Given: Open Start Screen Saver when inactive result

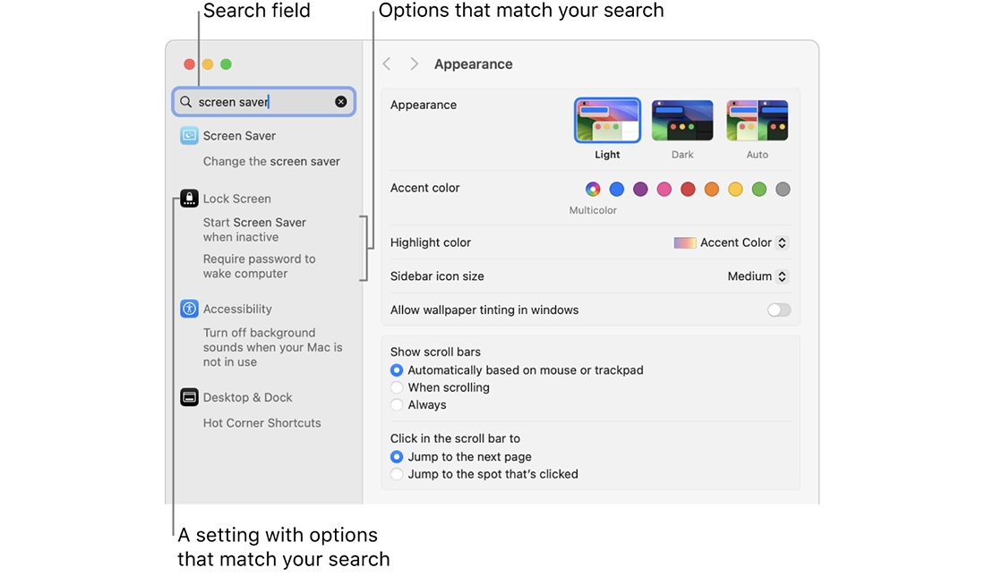Looking at the screenshot, I should pyautogui.click(x=254, y=230).
